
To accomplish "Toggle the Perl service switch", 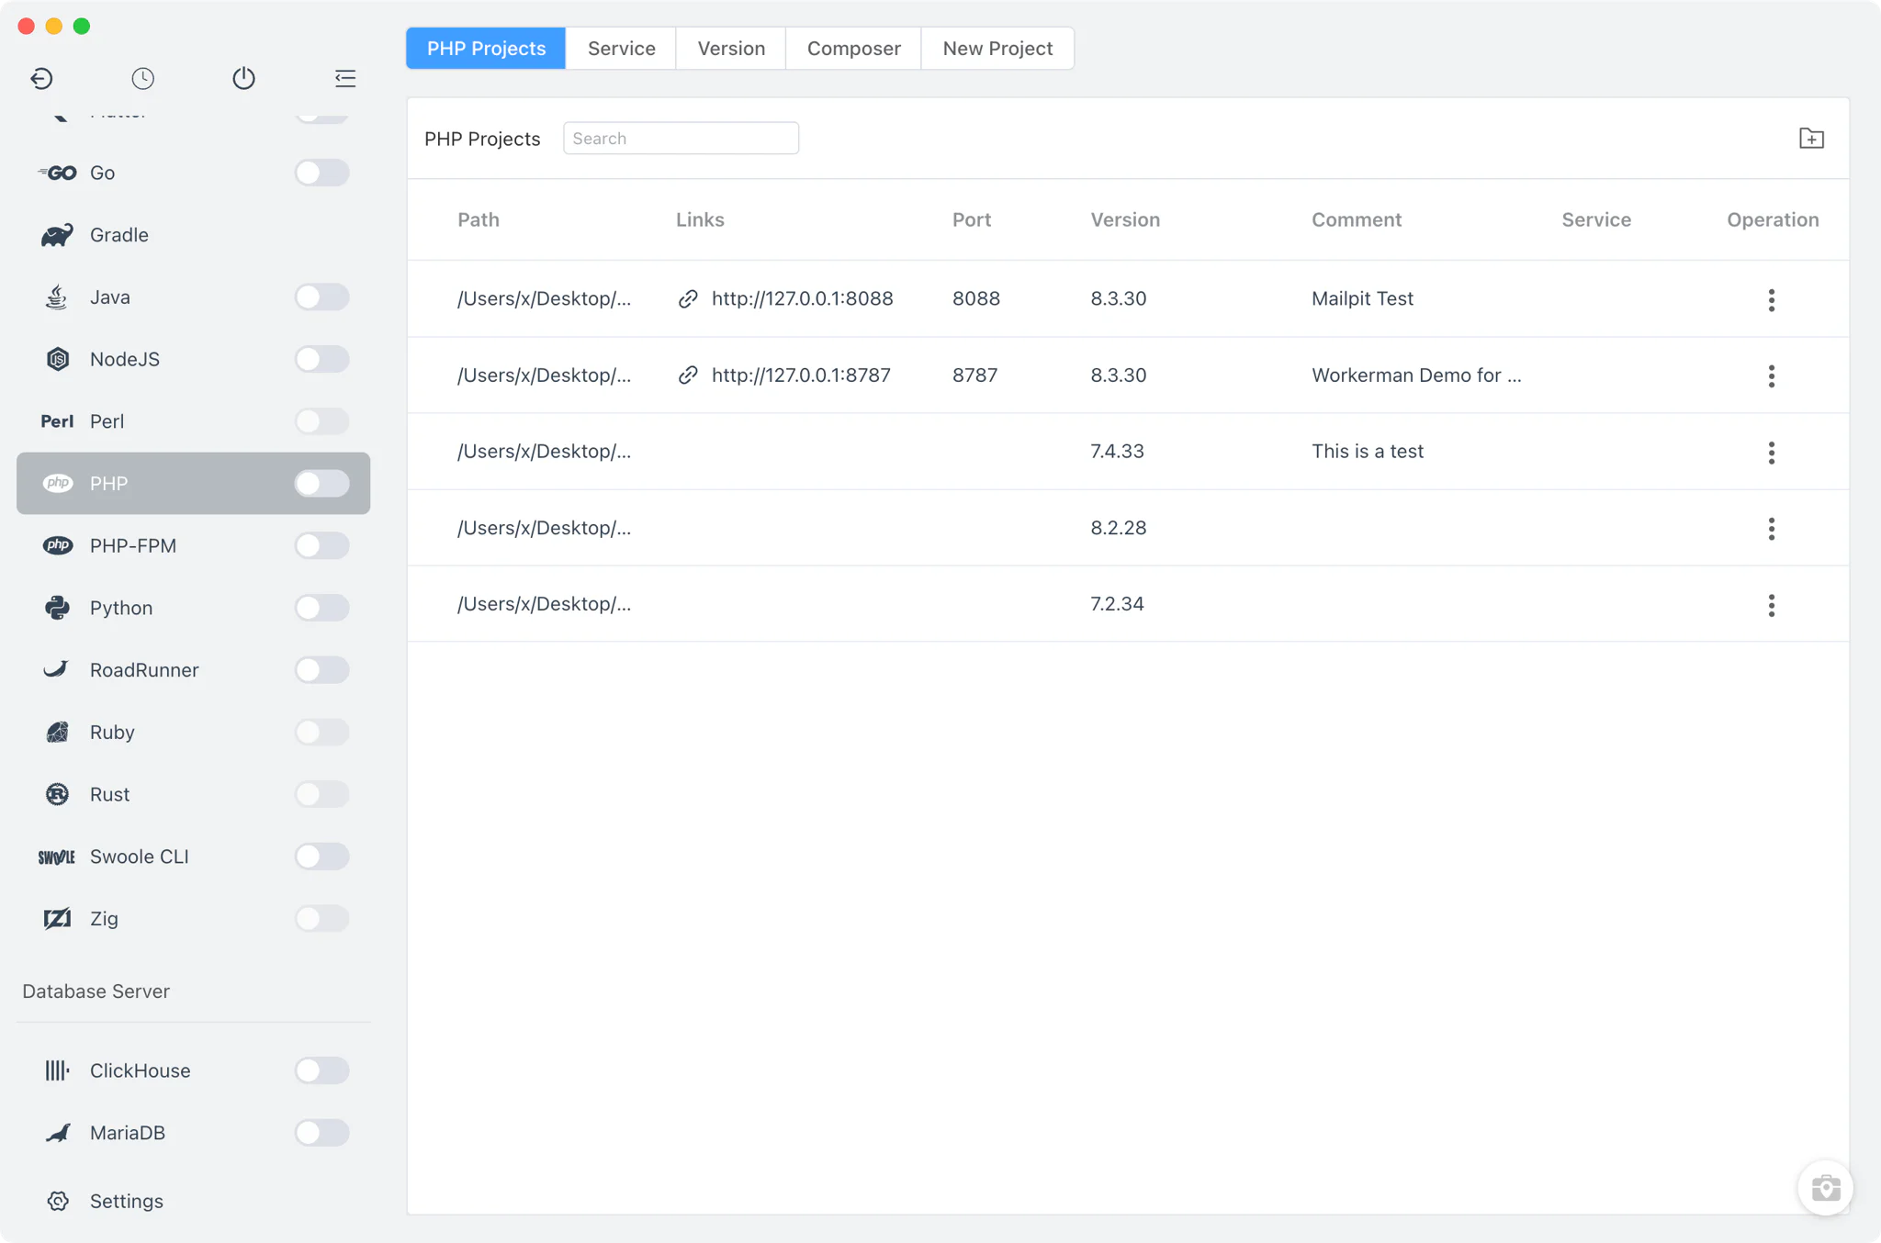I will [321, 421].
